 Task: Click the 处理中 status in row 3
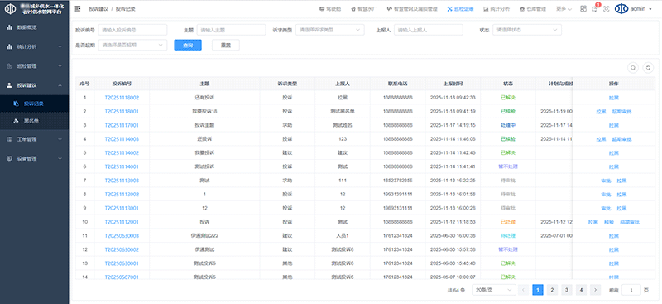pyautogui.click(x=508, y=125)
